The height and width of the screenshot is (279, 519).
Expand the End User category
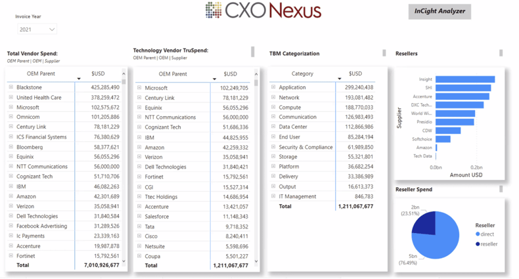273,137
